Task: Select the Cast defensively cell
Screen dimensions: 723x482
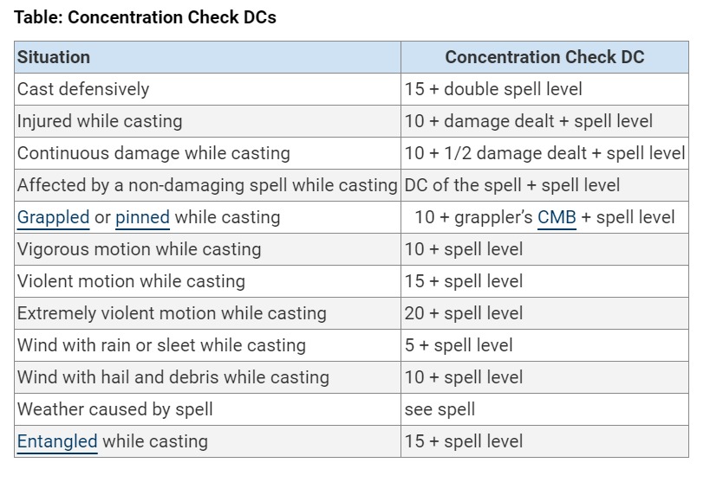Action: pyautogui.click(x=83, y=89)
